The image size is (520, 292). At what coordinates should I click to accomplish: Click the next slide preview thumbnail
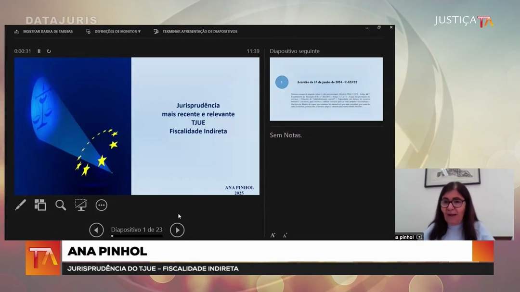pyautogui.click(x=326, y=89)
